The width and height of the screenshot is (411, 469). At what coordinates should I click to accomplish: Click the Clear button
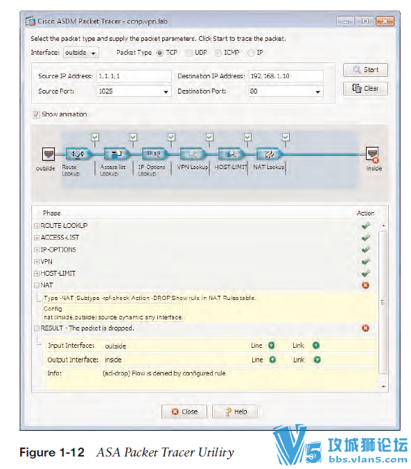[x=365, y=89]
